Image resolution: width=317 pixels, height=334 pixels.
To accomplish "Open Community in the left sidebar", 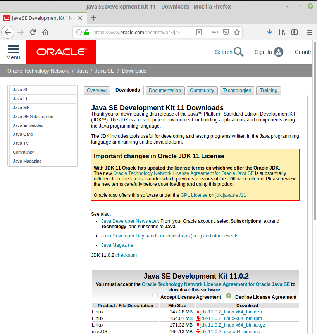I will [43, 152].
